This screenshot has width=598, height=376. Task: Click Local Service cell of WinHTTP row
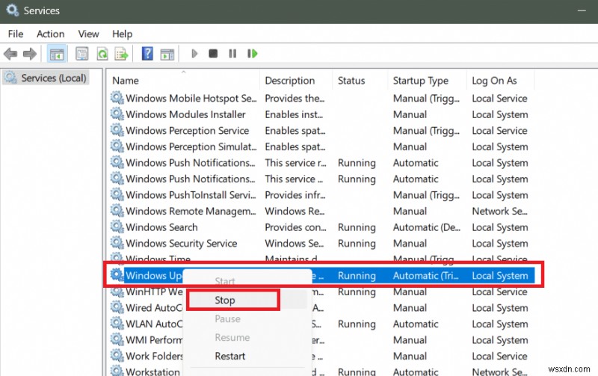499,292
